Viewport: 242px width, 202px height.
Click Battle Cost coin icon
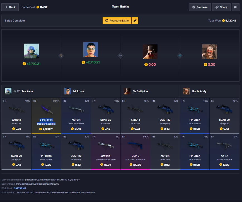[38, 7]
